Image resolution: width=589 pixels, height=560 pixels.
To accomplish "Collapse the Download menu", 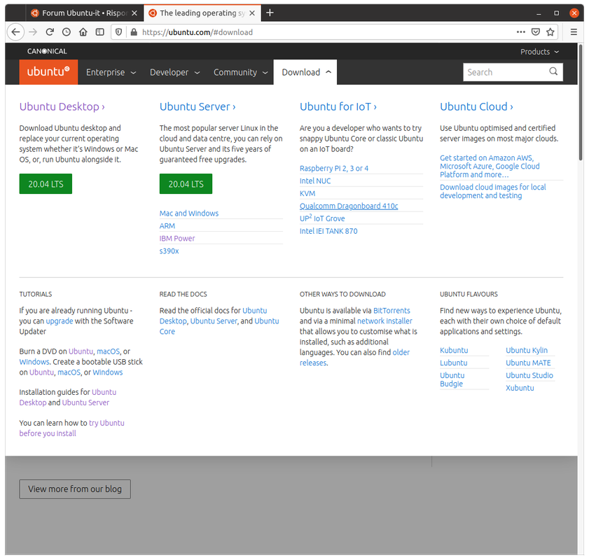I will (x=305, y=72).
